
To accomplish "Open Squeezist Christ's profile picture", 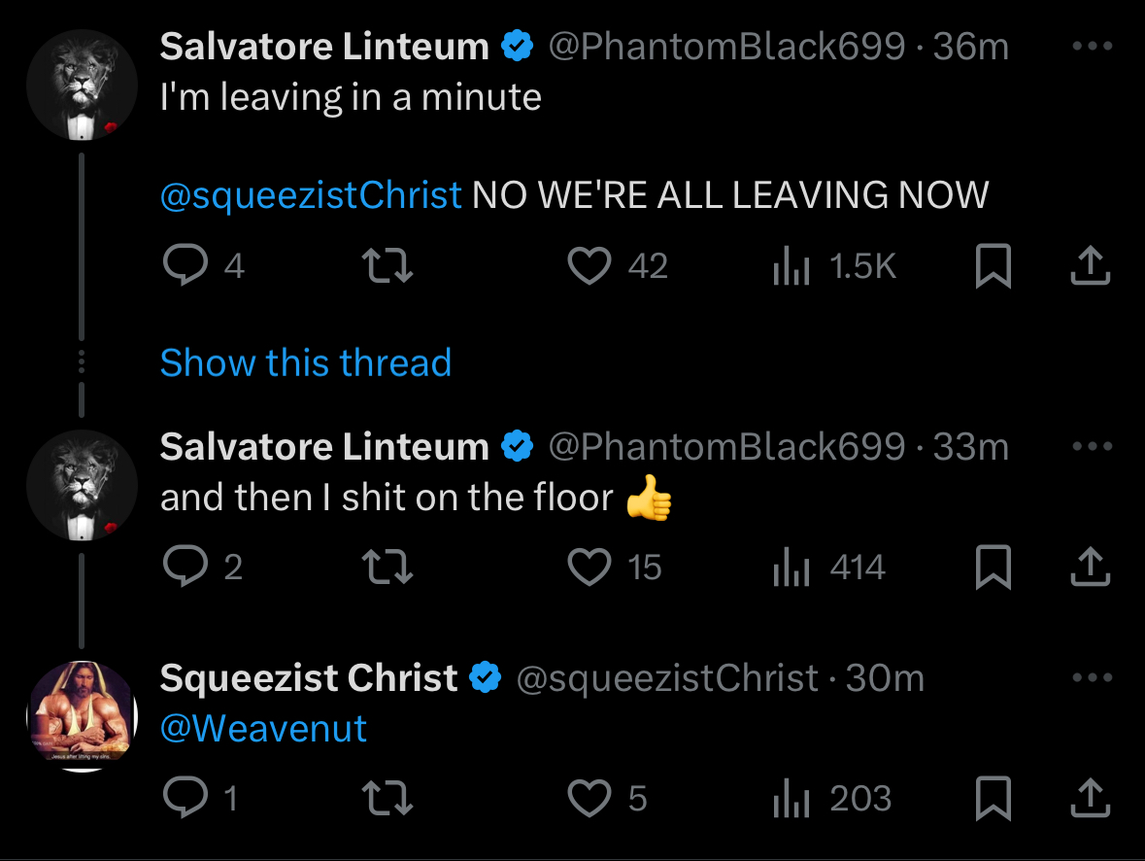I will pos(82,716).
